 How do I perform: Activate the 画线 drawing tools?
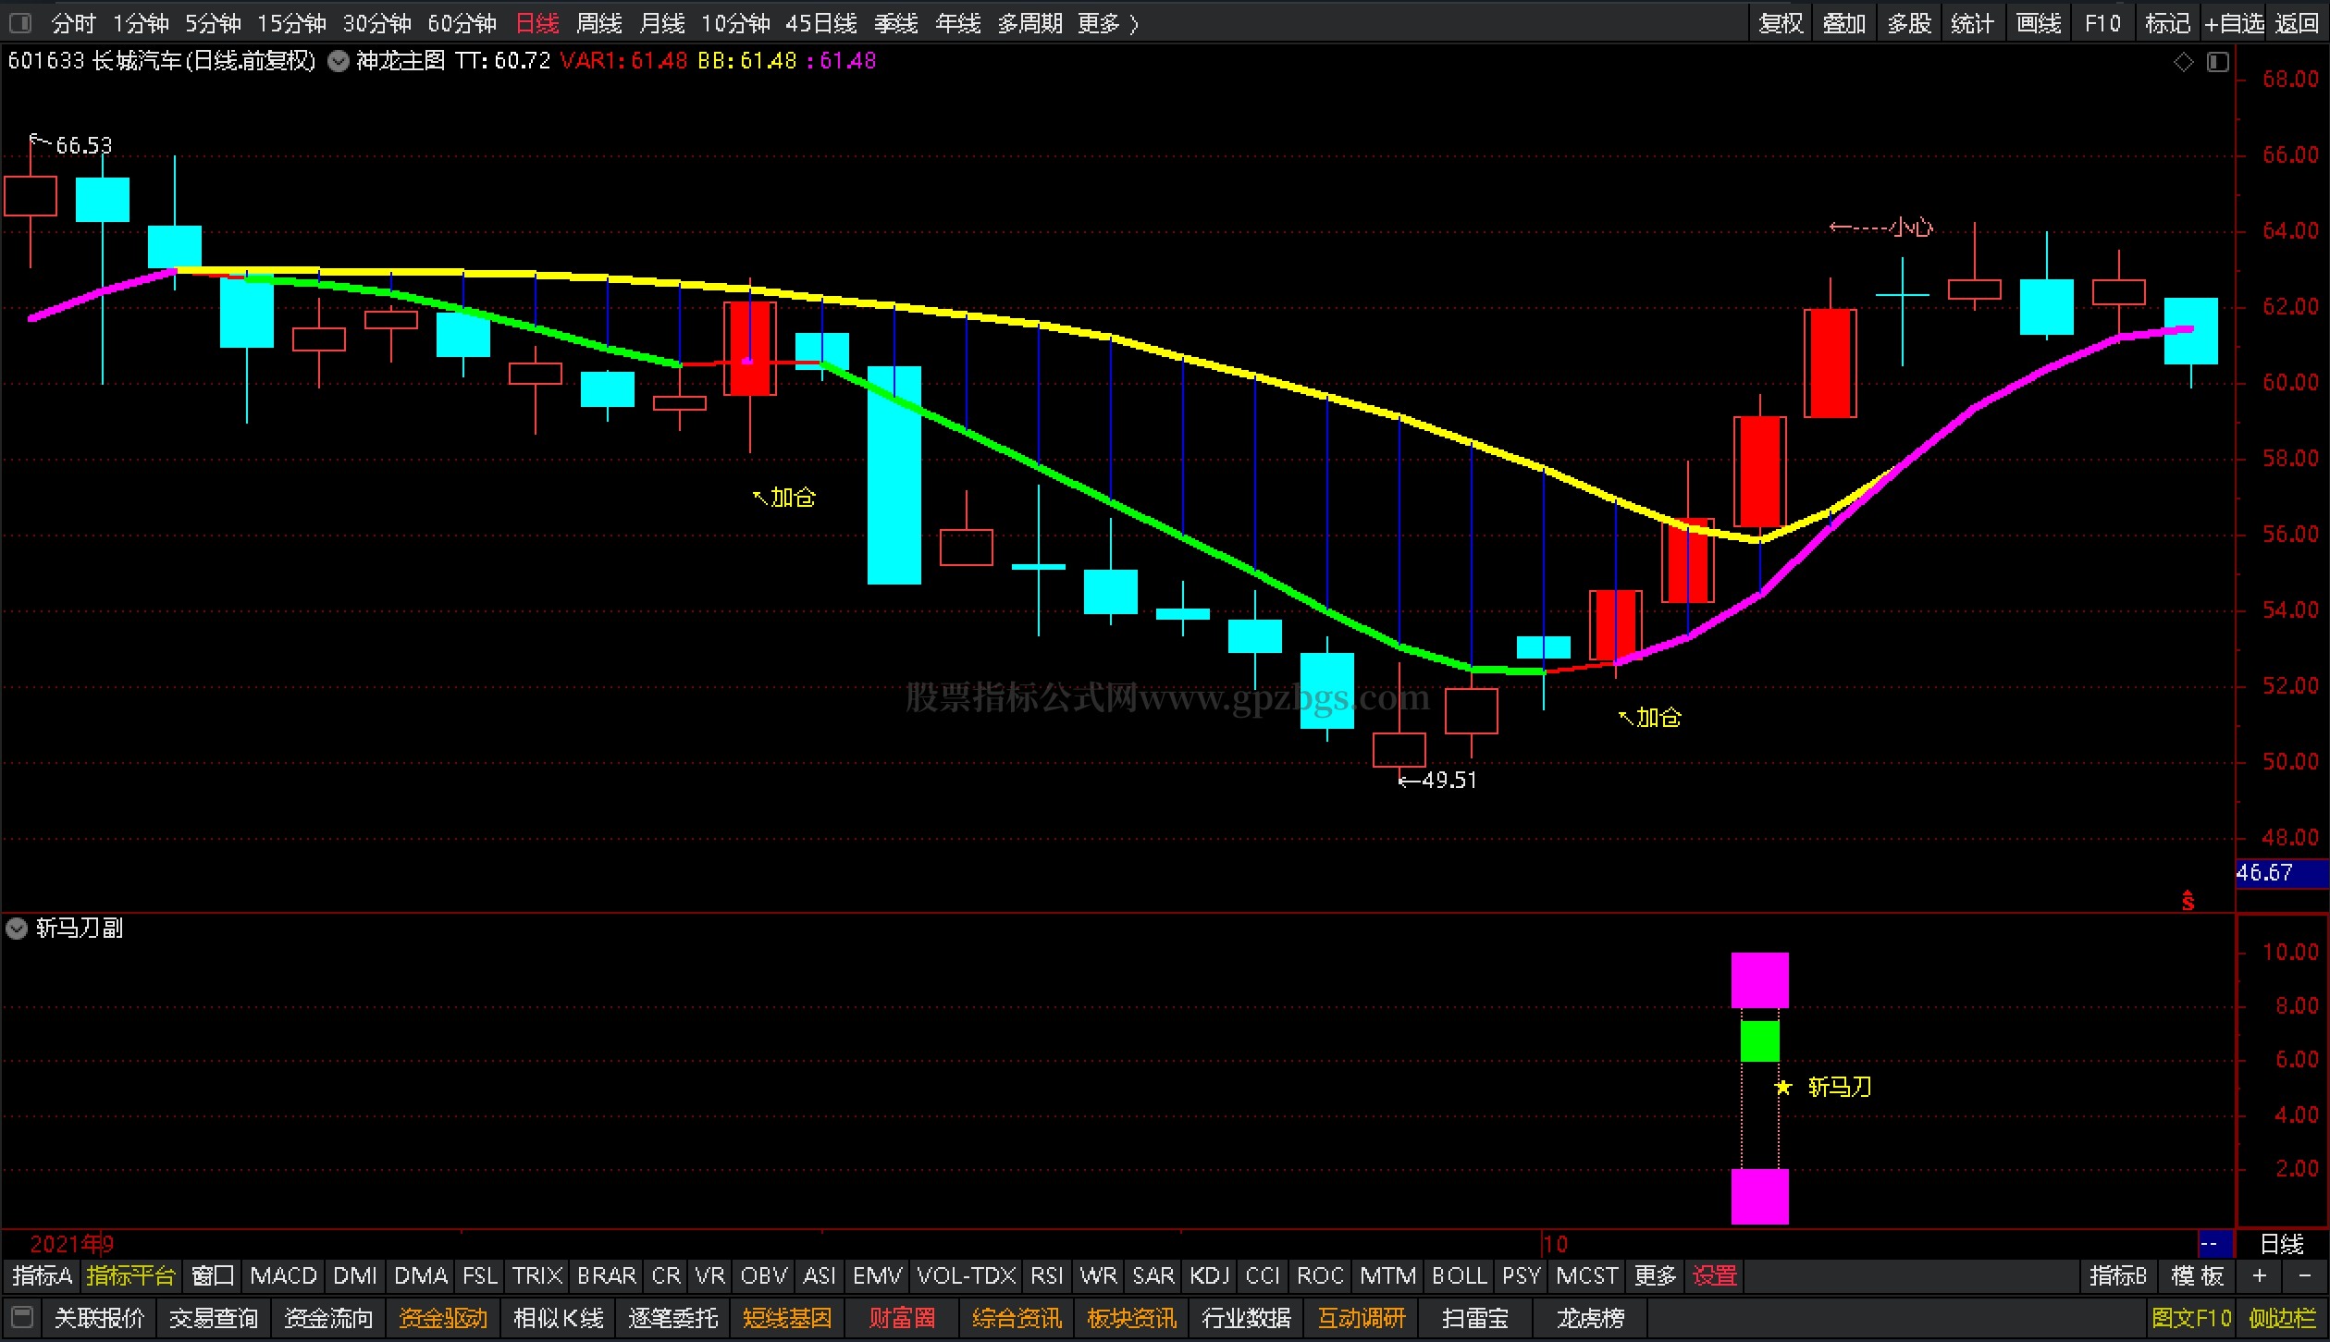pyautogui.click(x=2039, y=23)
